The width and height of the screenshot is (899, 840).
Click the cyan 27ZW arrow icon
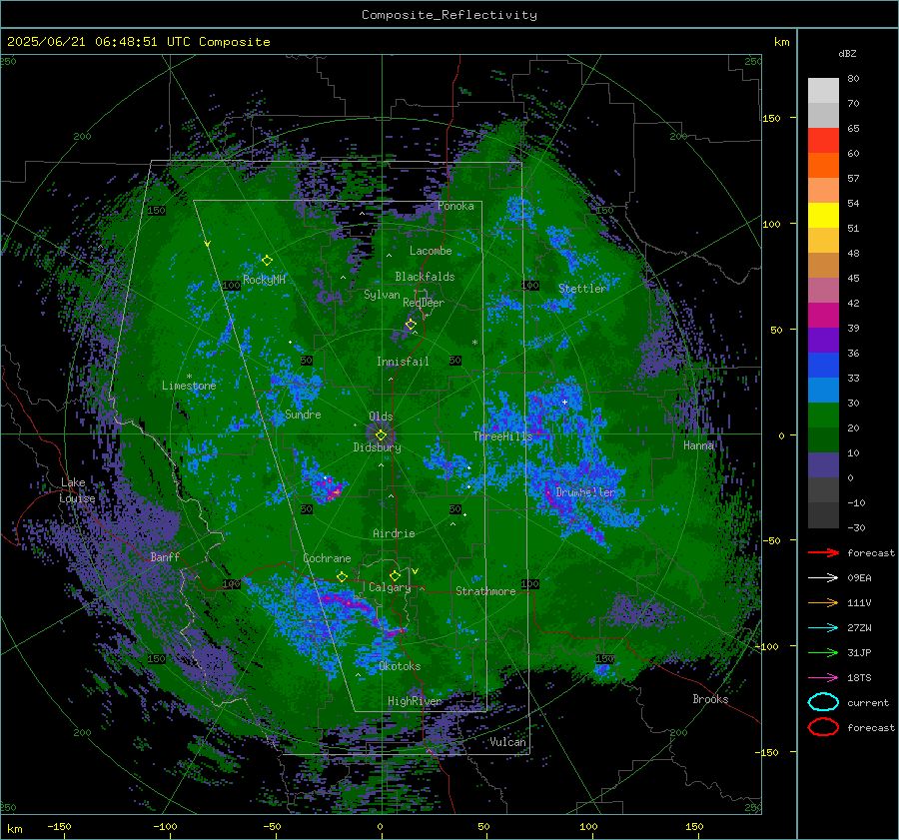tap(823, 628)
